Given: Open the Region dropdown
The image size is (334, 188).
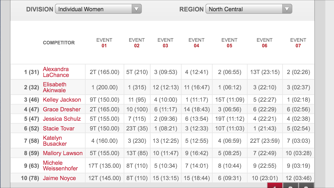Looking at the screenshot, I should pos(248,9).
